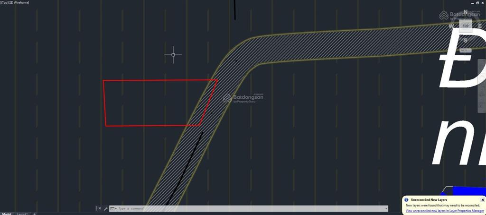The height and width of the screenshot is (215, 486).
Task: Switch to the Layout1 tab
Action: (x=22, y=214)
